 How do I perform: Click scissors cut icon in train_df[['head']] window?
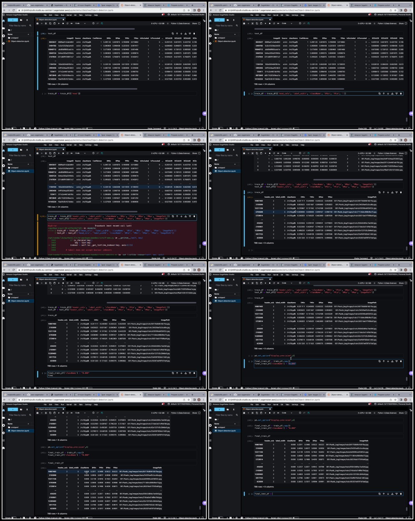[46, 23]
